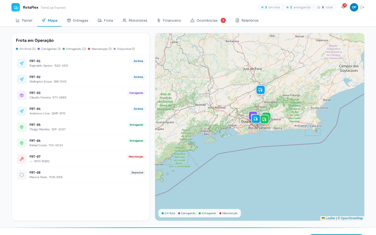Click the Leaflet attribution link
The image size is (376, 235).
(x=330, y=218)
